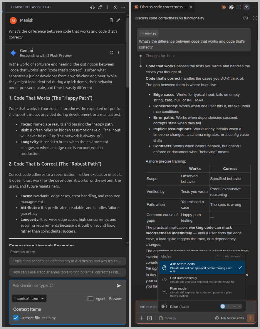Open the 1 context item dropdown
The height and width of the screenshot is (329, 260).
click(x=29, y=299)
